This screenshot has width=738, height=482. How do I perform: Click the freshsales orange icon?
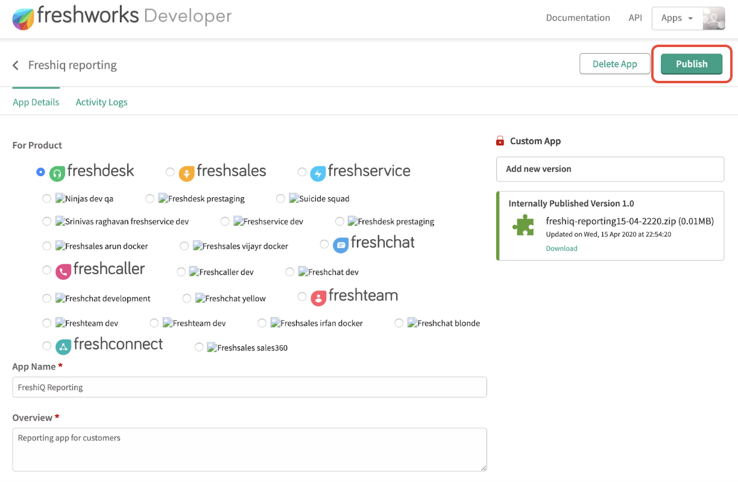186,173
